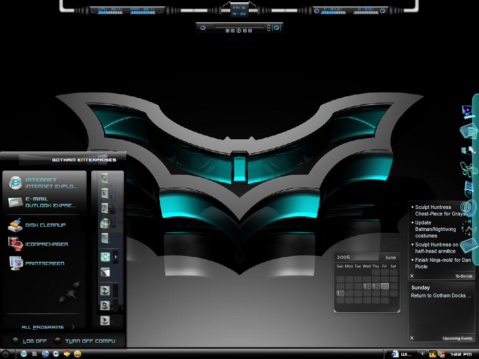The height and width of the screenshot is (359, 479).
Task: Open the Start menu from the taskbar
Action: tap(6, 353)
